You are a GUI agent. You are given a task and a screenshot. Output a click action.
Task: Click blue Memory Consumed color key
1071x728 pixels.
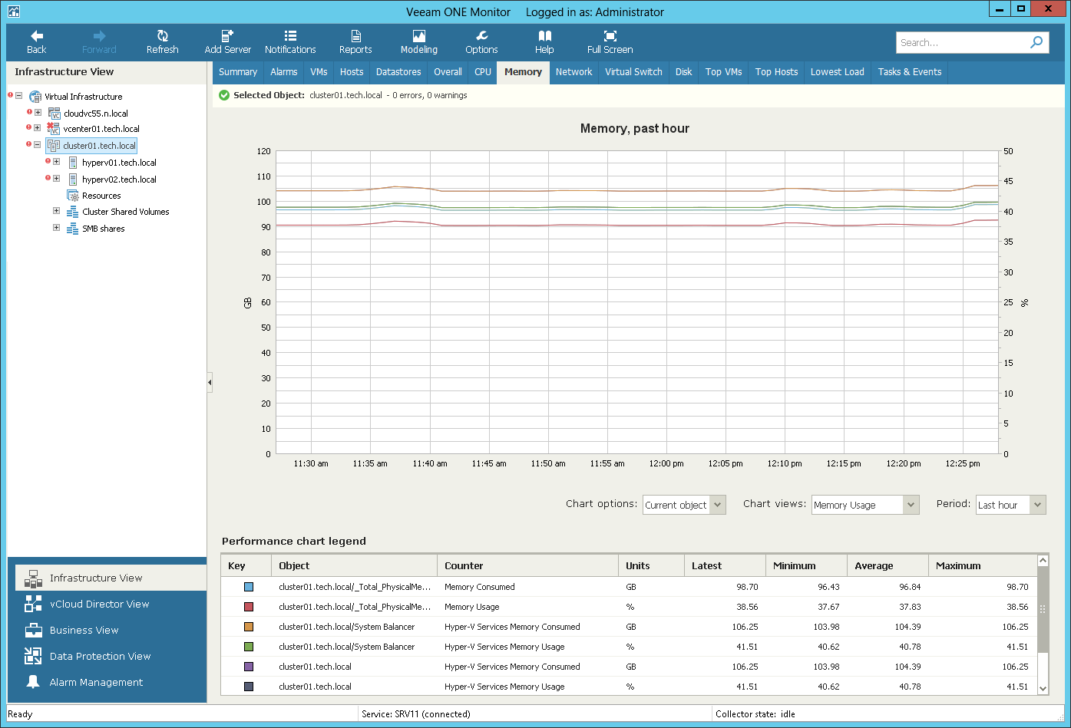(x=249, y=587)
